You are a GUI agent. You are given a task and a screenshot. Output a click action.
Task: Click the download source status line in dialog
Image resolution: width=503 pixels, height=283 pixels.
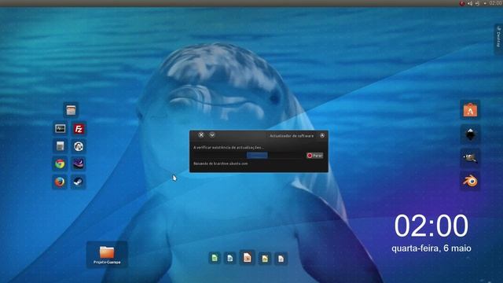tap(221, 164)
